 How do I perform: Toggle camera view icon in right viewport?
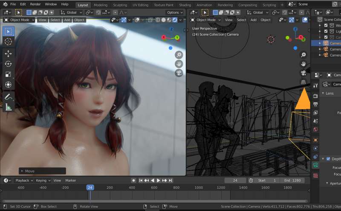point(303,73)
